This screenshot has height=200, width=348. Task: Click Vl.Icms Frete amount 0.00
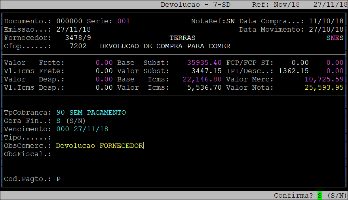coord(104,71)
